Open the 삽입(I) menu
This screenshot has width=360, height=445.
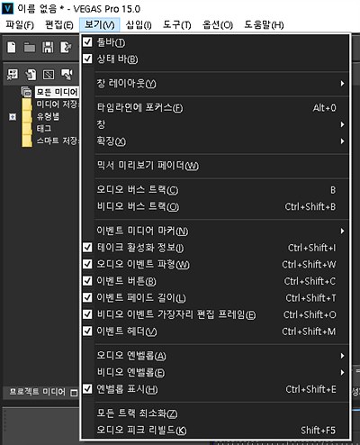pos(139,24)
